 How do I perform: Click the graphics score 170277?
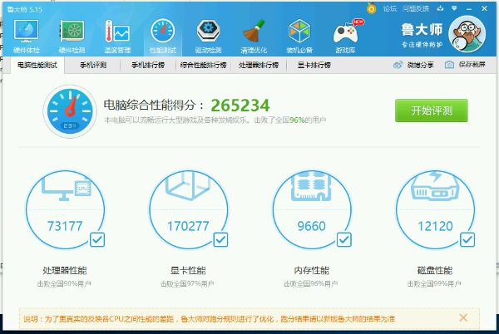click(188, 226)
